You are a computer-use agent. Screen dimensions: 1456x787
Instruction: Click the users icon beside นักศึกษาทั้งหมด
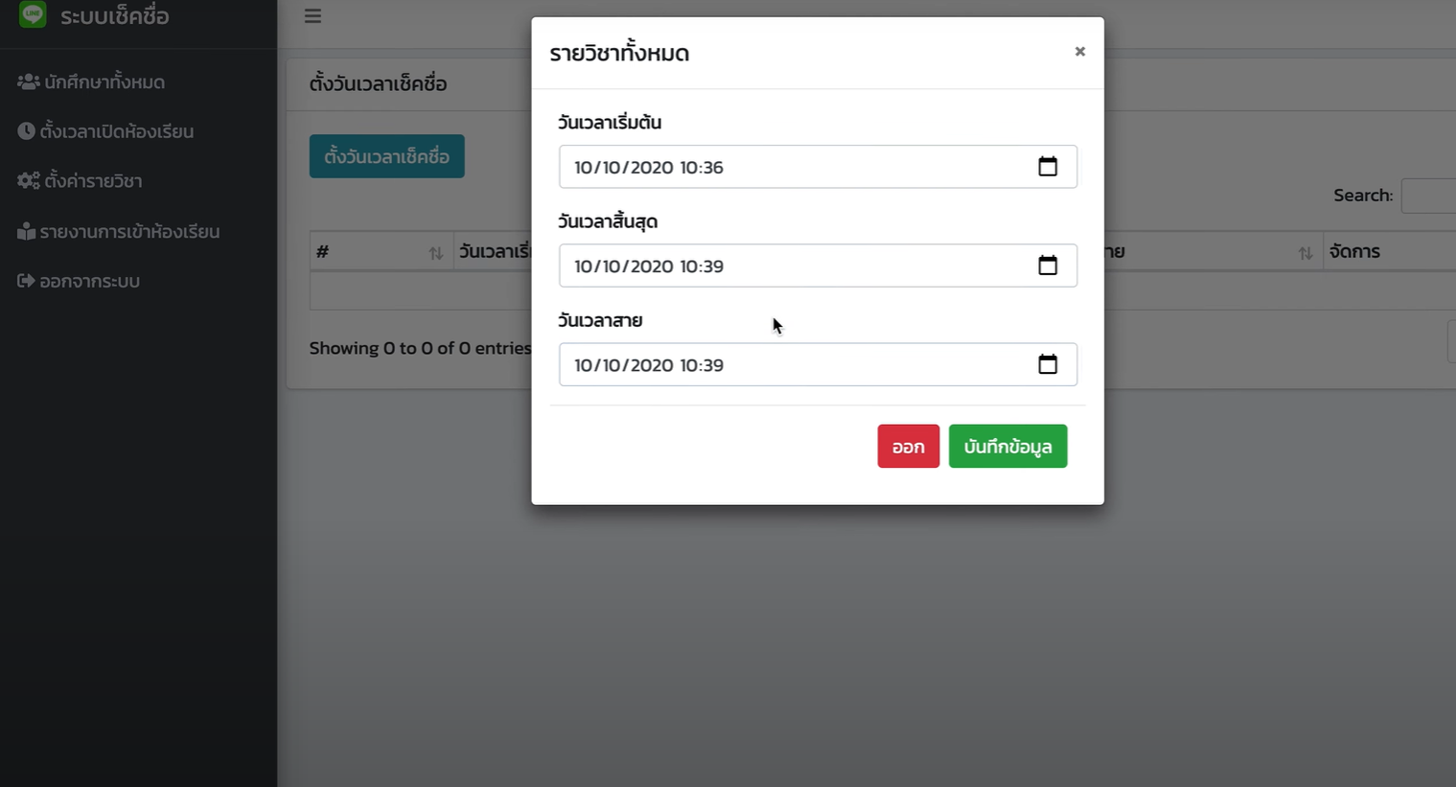click(x=28, y=81)
